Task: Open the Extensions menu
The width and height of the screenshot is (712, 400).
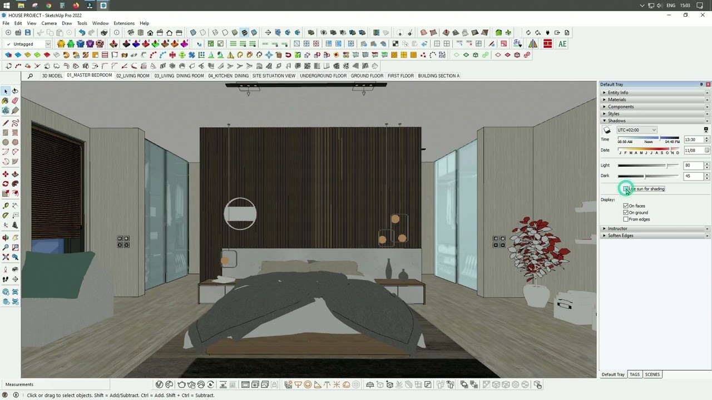Action: tap(124, 23)
